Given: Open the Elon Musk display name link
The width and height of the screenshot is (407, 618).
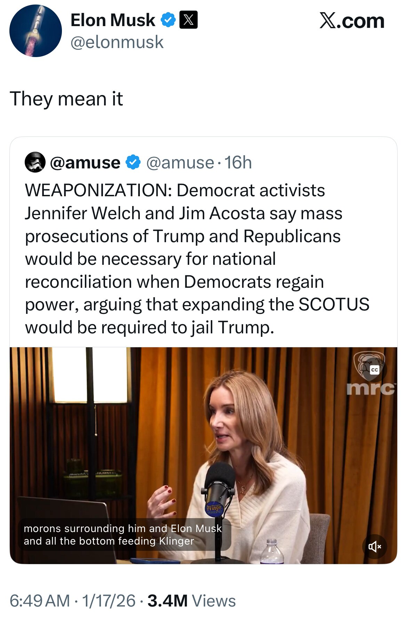Looking at the screenshot, I should pyautogui.click(x=113, y=20).
